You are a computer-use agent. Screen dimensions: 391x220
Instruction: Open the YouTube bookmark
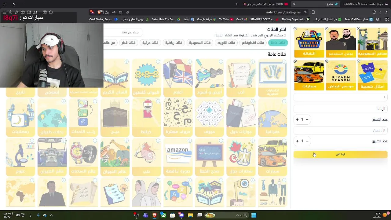(226, 19)
